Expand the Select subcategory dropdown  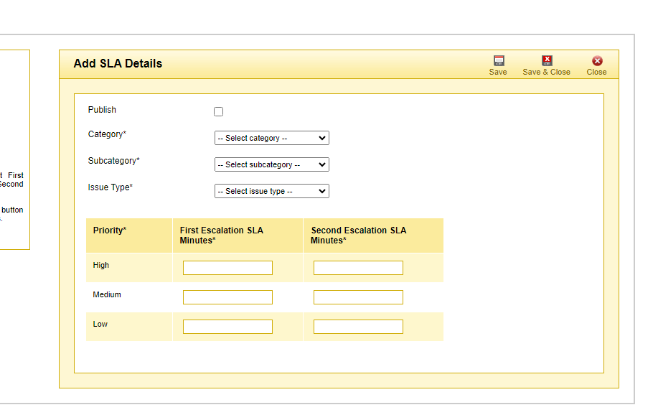point(271,164)
